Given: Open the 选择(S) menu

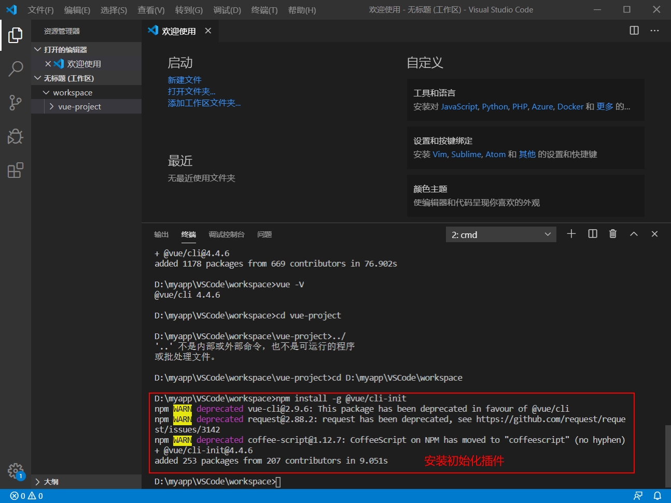Looking at the screenshot, I should pyautogui.click(x=114, y=10).
